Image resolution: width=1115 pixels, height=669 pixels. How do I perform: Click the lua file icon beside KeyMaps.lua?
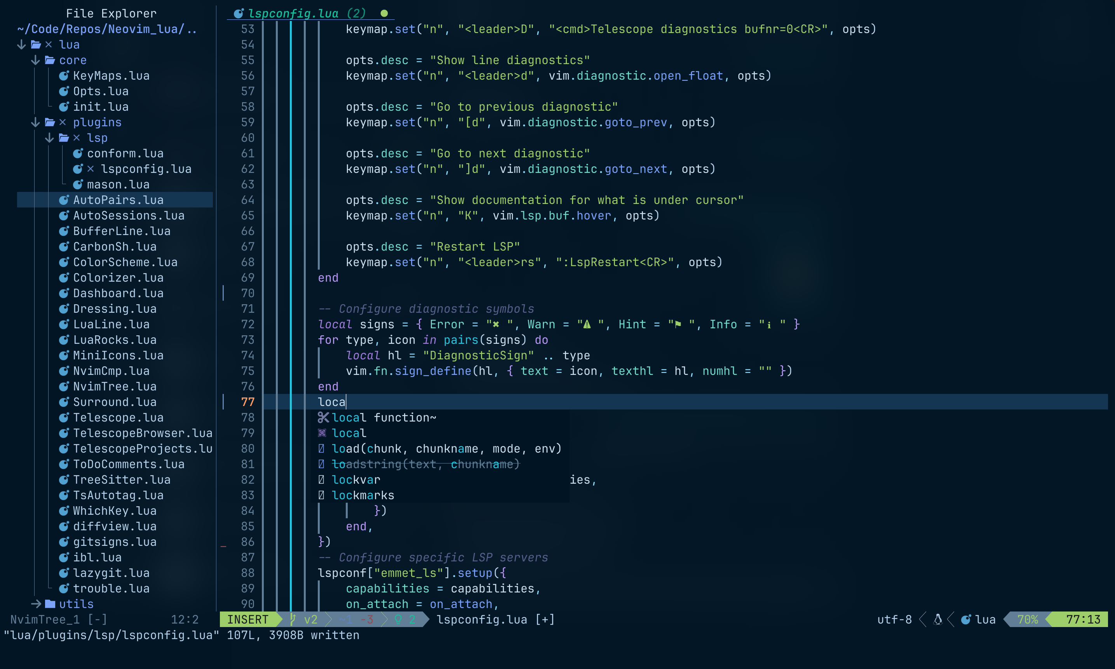(64, 76)
